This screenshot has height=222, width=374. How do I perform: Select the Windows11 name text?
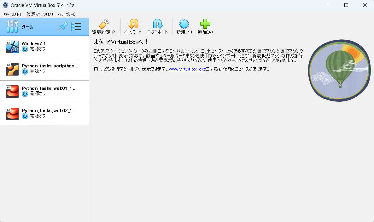coord(34,43)
